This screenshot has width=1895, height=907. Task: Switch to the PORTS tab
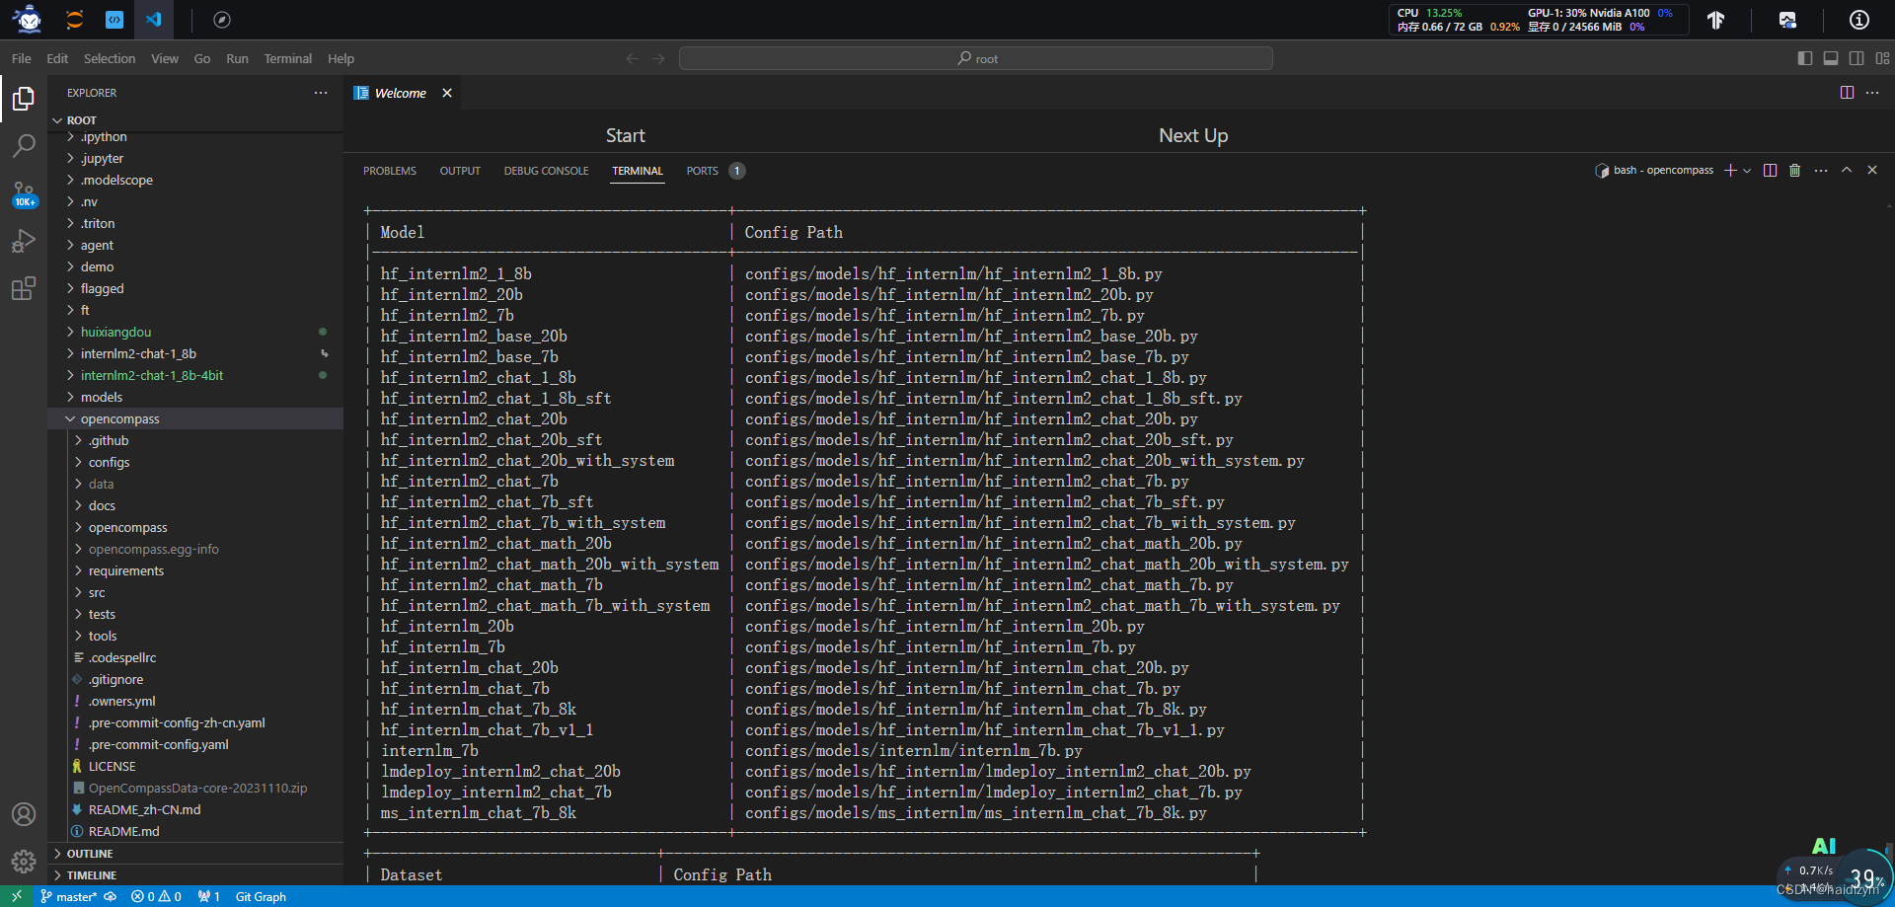(703, 171)
